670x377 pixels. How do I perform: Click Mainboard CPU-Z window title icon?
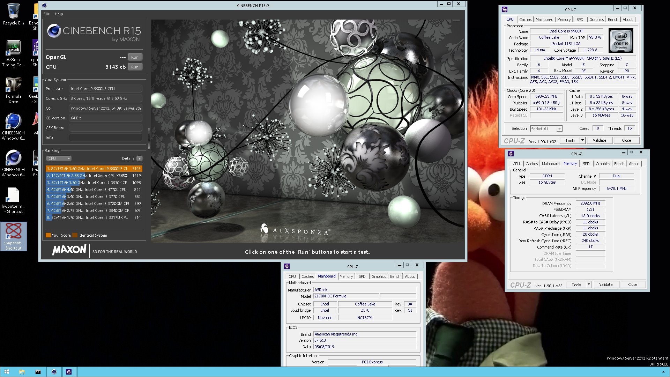(287, 266)
